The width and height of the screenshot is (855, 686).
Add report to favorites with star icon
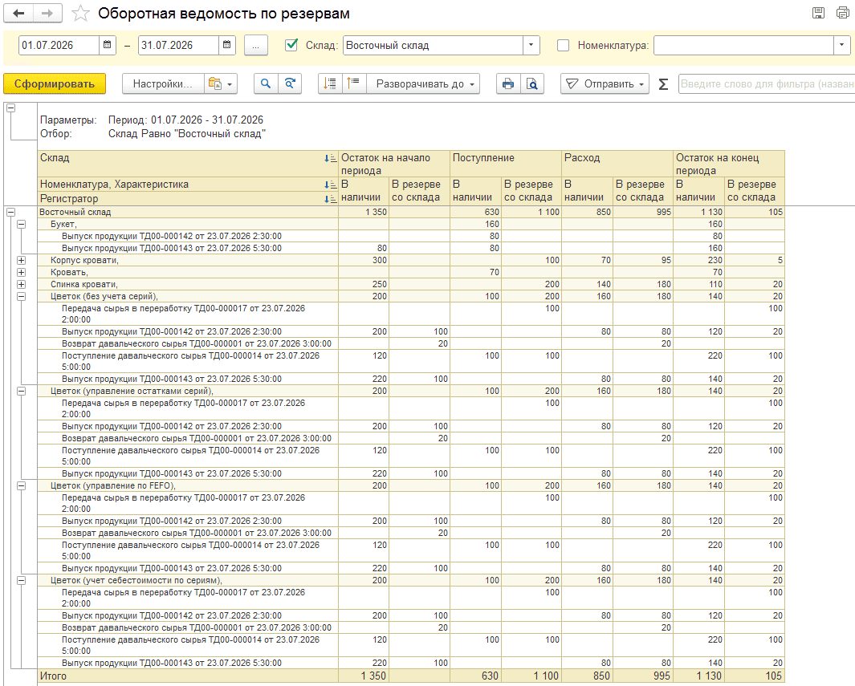point(80,14)
